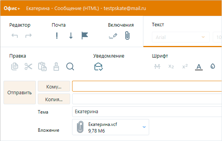Image resolution: width=222 pixels, height=141 pixels.
Task: Choose font color with underlined A icon
Action: tap(199, 67)
